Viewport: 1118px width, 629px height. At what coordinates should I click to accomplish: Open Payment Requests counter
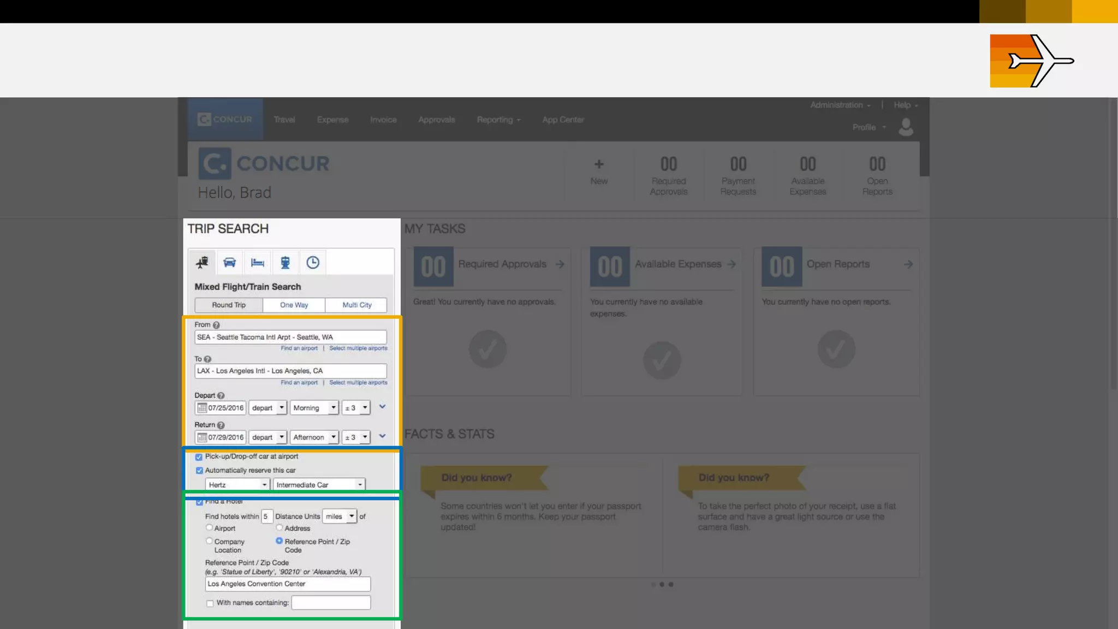click(x=738, y=176)
